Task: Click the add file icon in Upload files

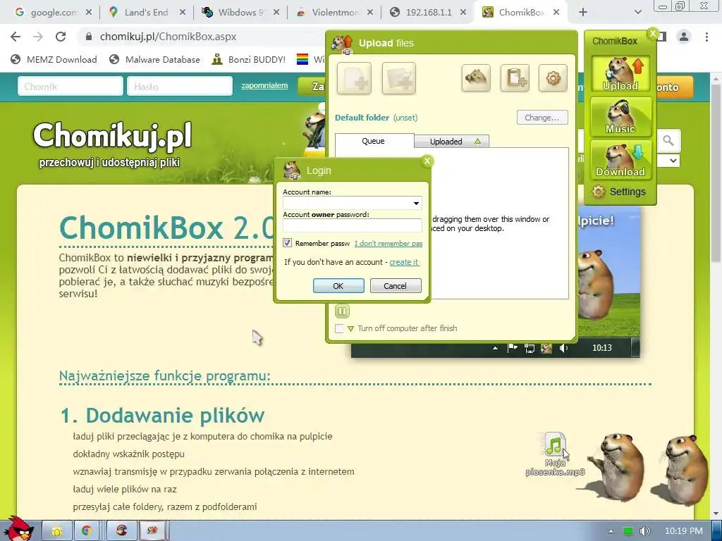Action: click(354, 78)
